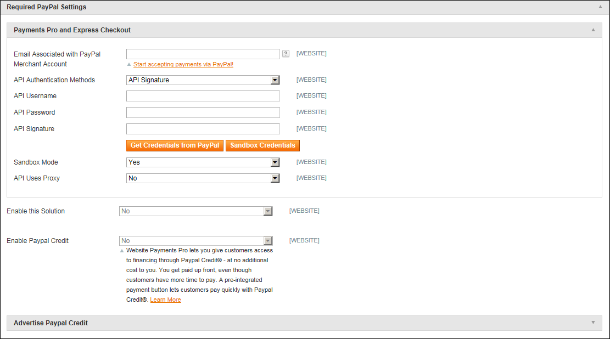The width and height of the screenshot is (610, 339).
Task: Focus the Email Associated with PayPal field
Action: point(203,54)
